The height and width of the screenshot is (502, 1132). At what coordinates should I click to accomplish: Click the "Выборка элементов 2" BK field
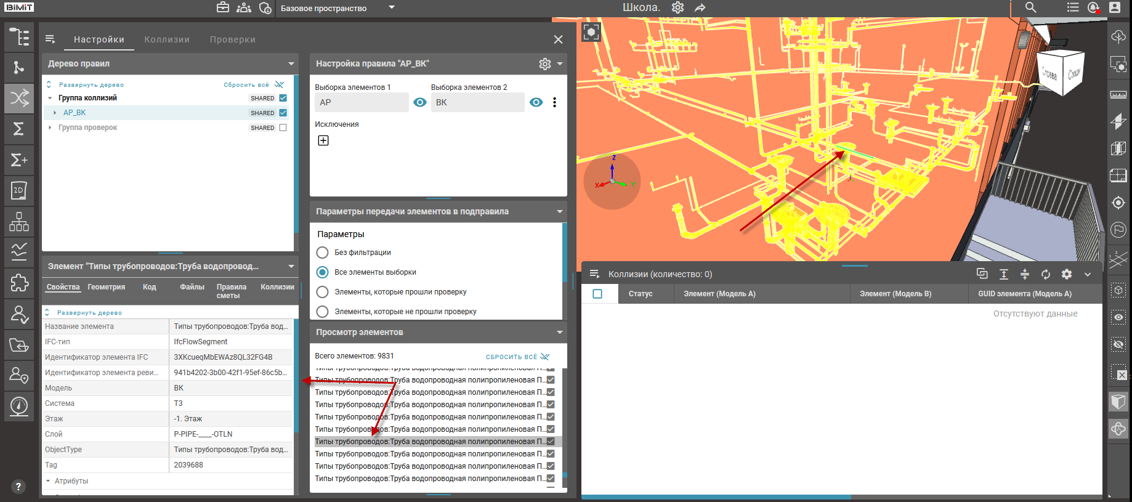pyautogui.click(x=477, y=102)
